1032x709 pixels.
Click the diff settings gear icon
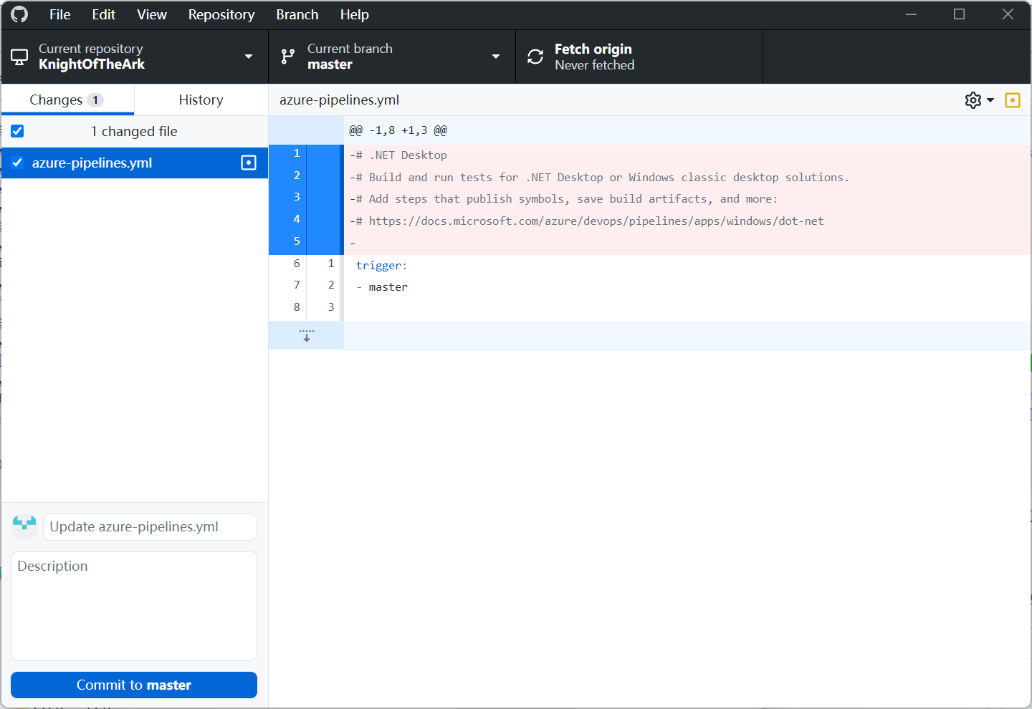tap(973, 100)
